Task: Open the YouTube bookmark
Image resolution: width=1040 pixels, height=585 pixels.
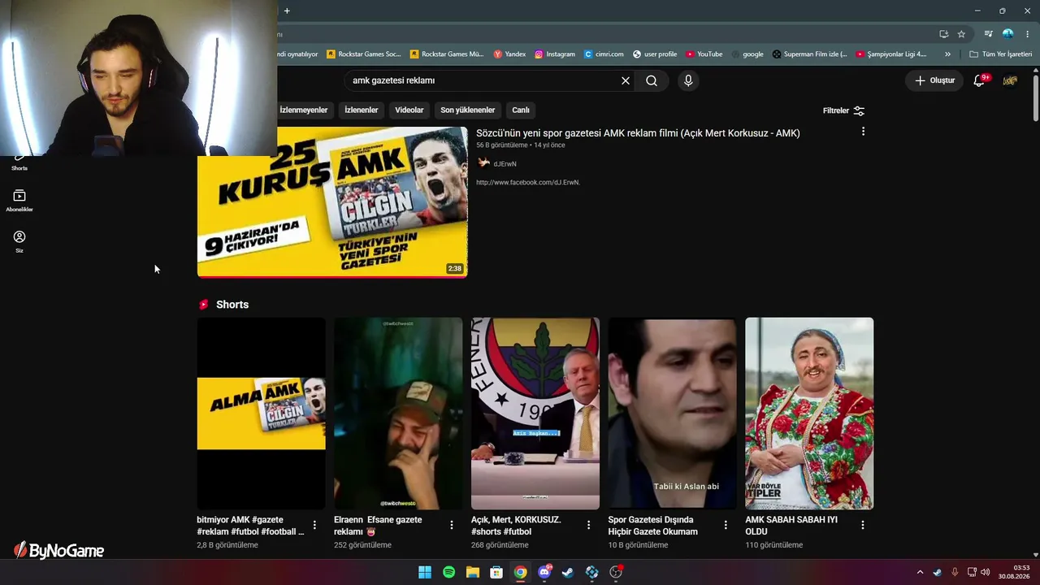Action: tap(704, 54)
